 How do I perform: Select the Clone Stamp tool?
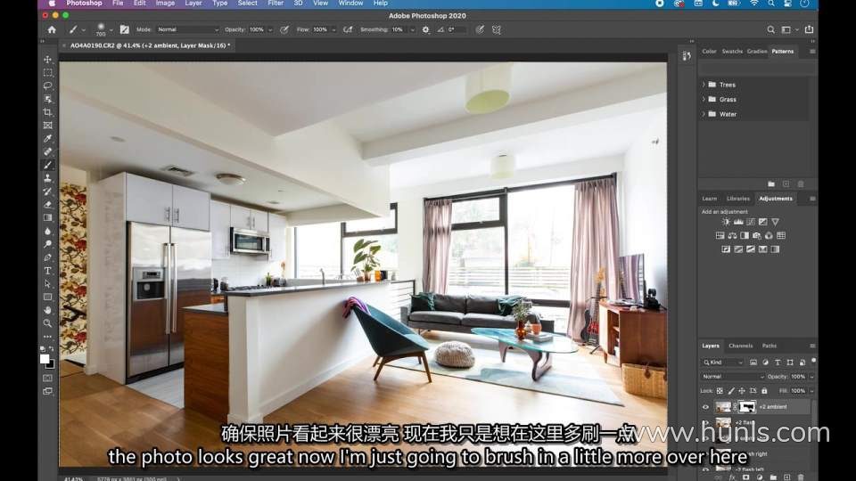pyautogui.click(x=48, y=178)
